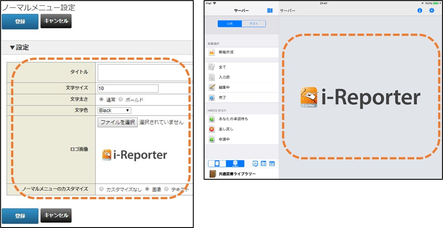This screenshot has height=228, width=443.
Task: Select 共通図書ライブラリー row text
Action: 237,174
